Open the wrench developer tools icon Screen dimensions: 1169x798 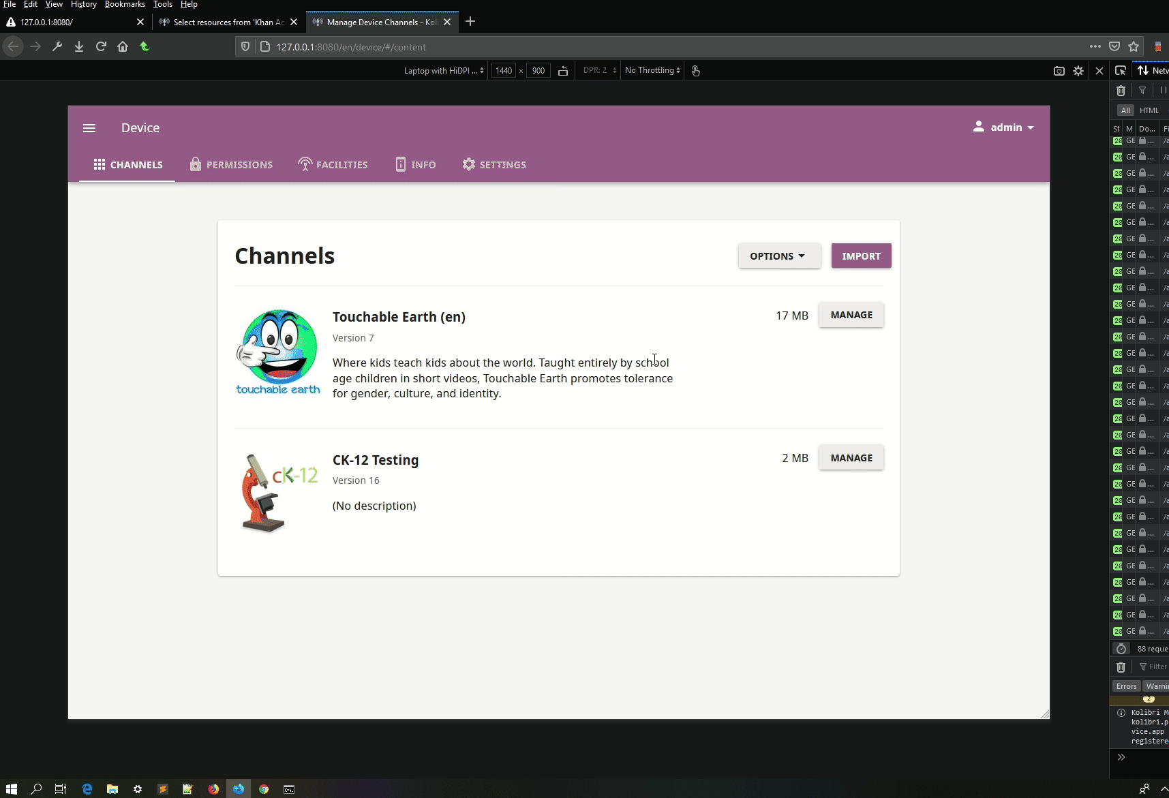tap(57, 46)
